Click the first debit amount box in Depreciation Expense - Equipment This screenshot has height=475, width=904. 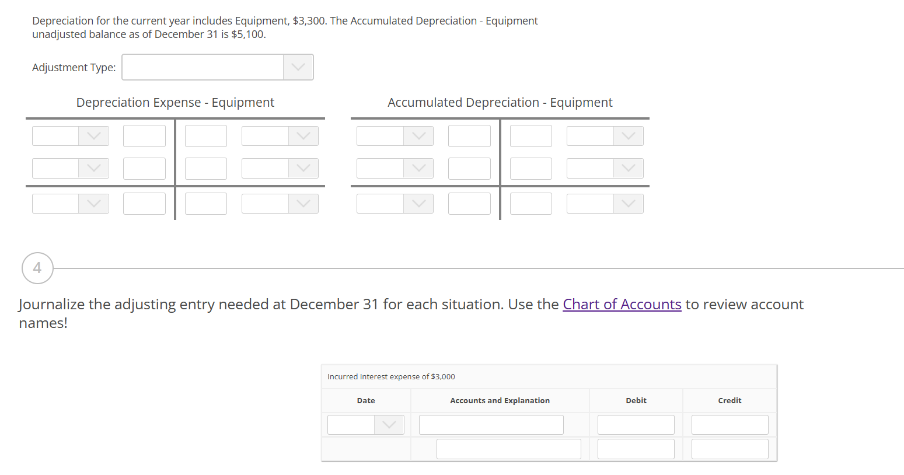[144, 135]
